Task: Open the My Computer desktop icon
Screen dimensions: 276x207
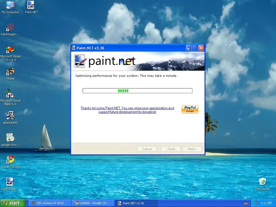Action: [10, 7]
